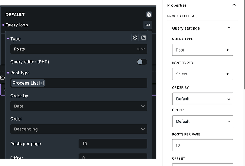245x166 pixels.
Task: Open the Order by Date dropdown
Action: [78, 106]
